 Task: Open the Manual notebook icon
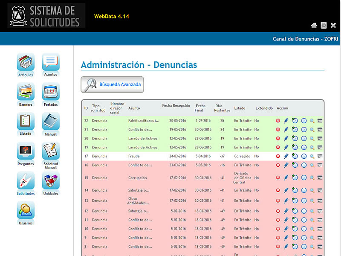coord(51,122)
